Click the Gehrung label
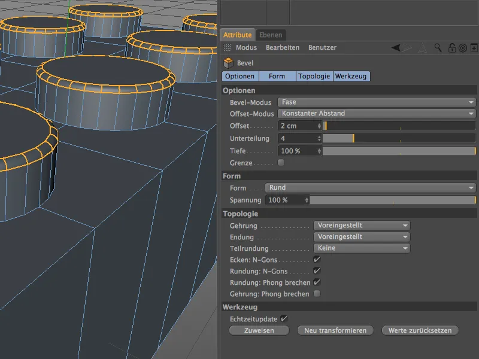Image resolution: width=479 pixels, height=359 pixels. (x=244, y=226)
